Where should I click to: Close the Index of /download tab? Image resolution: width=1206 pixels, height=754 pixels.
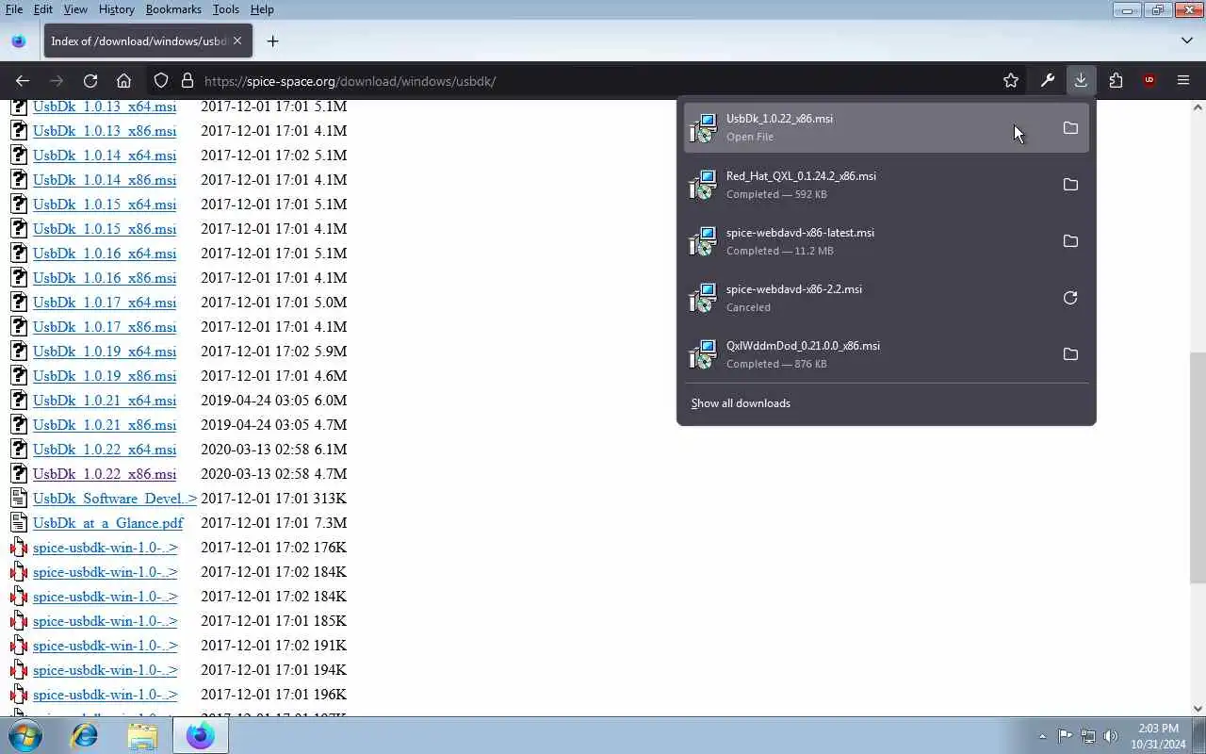coord(237,41)
